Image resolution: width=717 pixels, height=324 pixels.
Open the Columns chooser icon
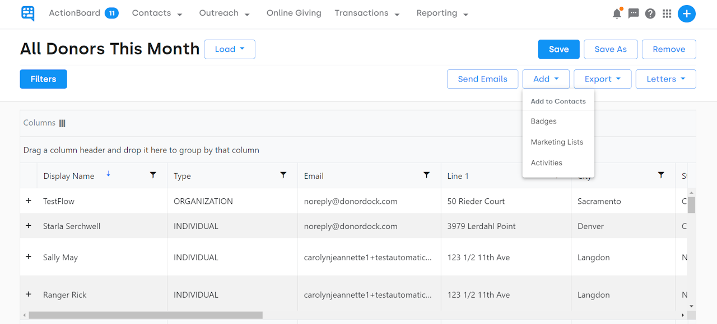click(x=62, y=122)
